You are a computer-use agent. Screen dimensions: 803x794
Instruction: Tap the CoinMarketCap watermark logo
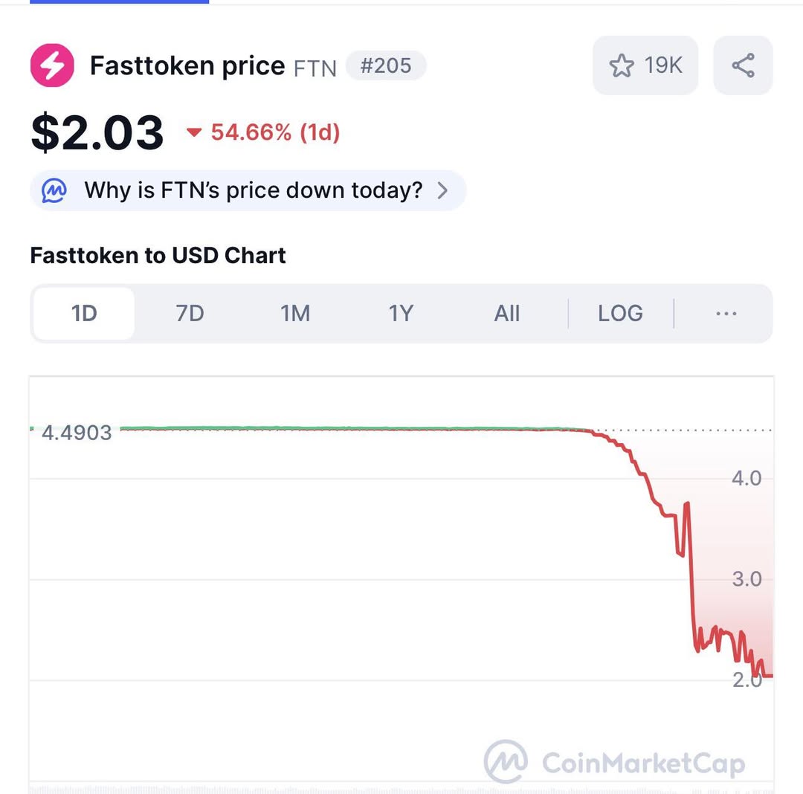click(x=506, y=761)
